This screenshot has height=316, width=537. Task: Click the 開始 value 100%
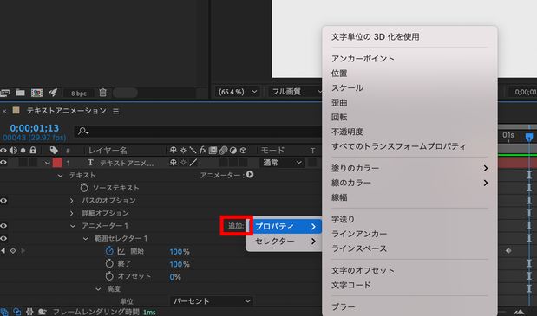coord(180,252)
